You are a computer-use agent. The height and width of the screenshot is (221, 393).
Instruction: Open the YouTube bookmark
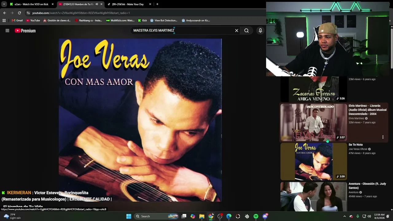[33, 21]
